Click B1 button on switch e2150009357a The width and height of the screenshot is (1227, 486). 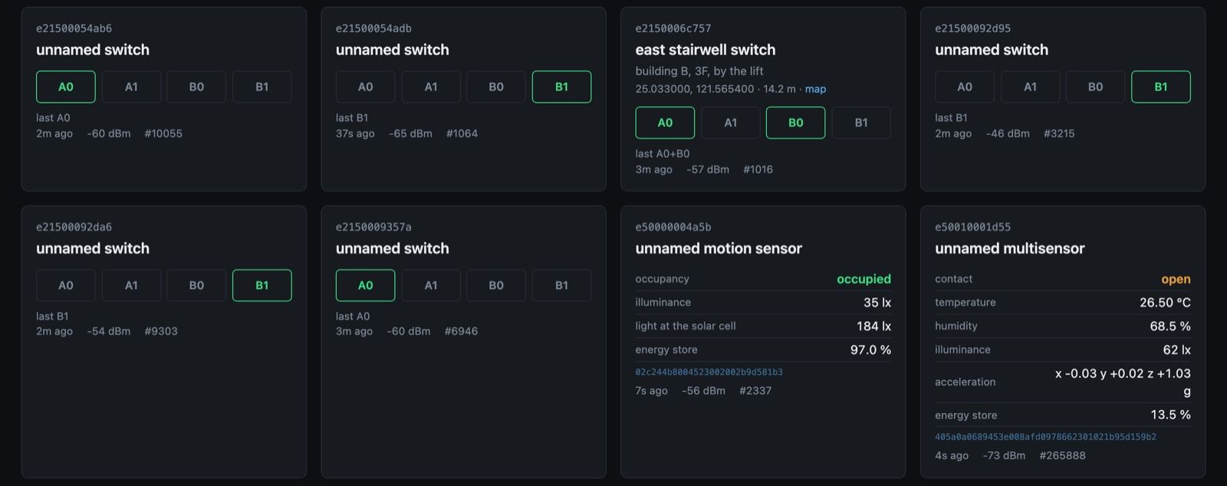tap(562, 285)
